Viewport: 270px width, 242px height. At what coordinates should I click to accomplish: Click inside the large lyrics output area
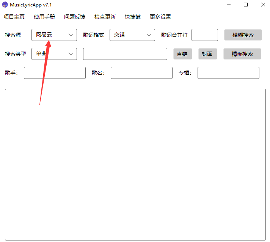tap(135, 165)
